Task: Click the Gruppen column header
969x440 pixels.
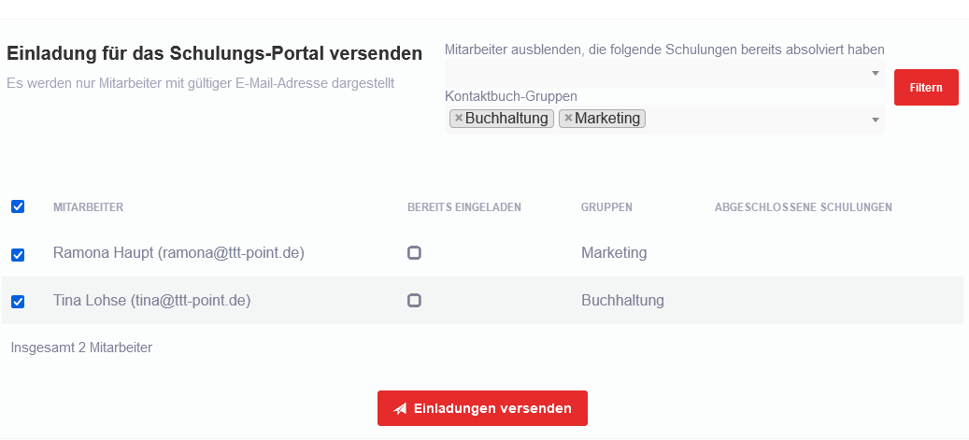Action: coord(606,207)
